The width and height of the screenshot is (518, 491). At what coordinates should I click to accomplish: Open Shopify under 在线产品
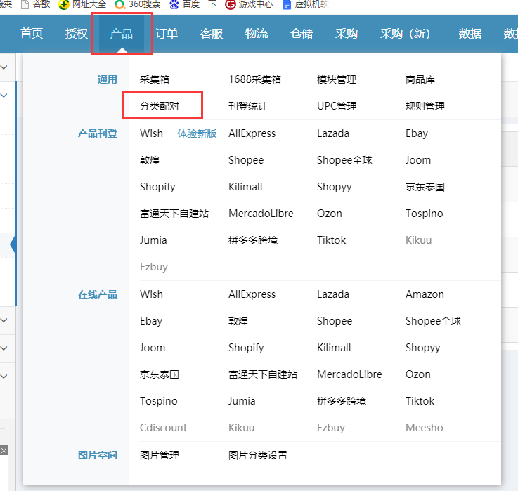(x=246, y=348)
